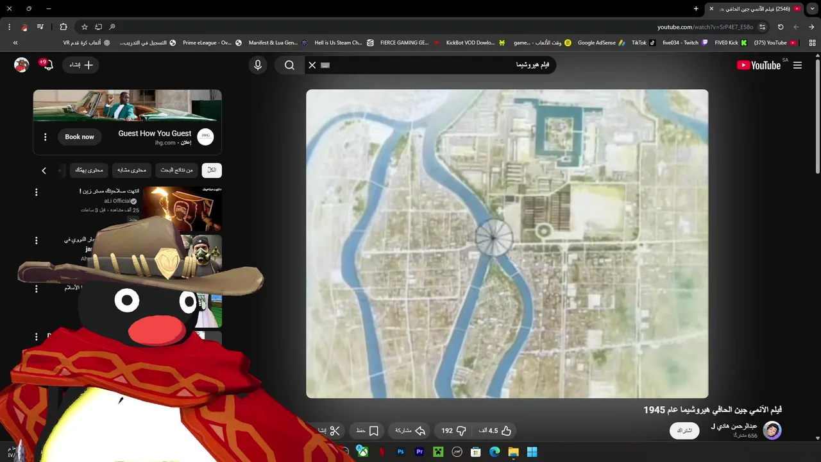821x462 pixels.
Task: Subscribe with the اشتراك button
Action: (x=685, y=431)
